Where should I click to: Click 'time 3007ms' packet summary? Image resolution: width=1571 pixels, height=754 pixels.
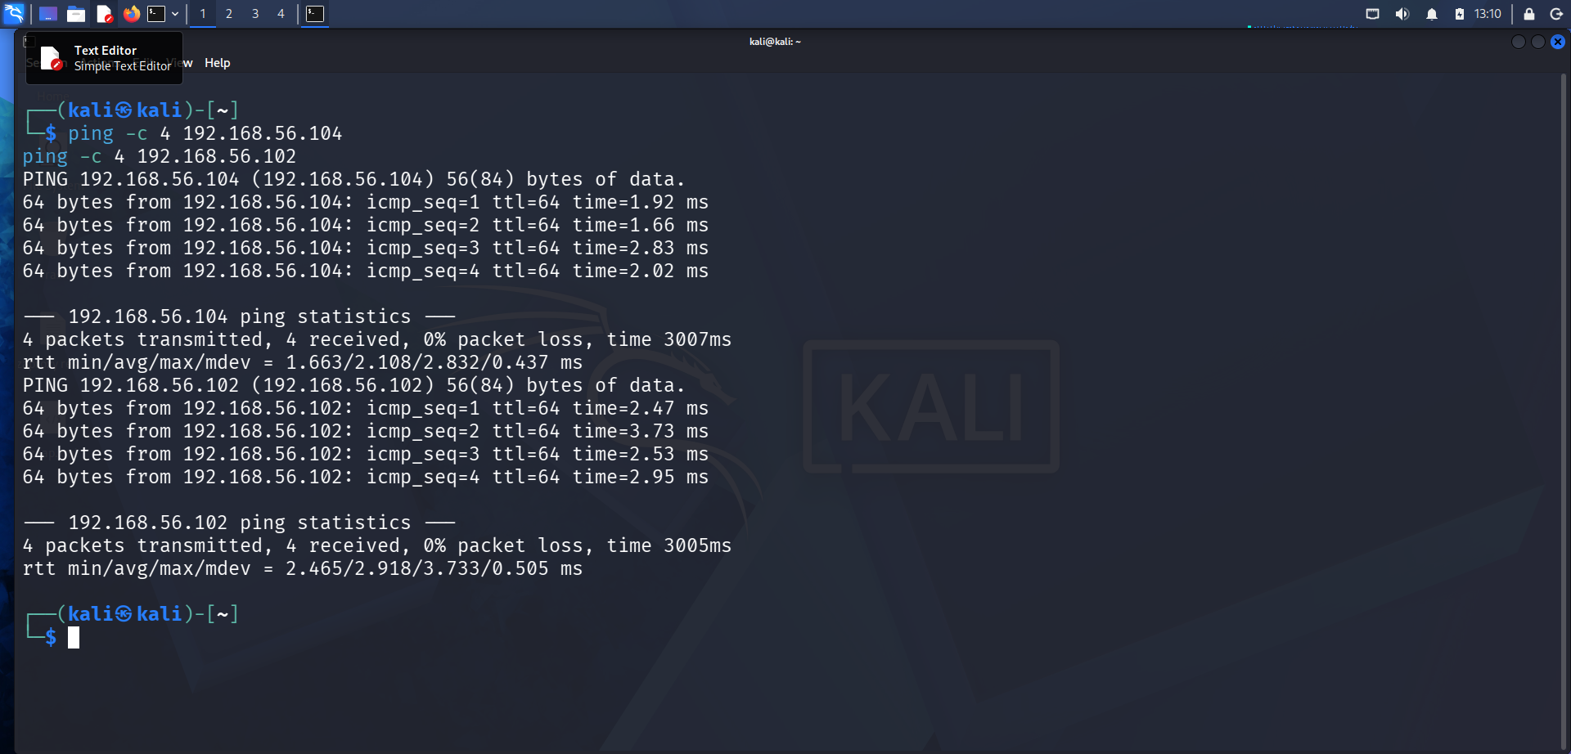(669, 339)
